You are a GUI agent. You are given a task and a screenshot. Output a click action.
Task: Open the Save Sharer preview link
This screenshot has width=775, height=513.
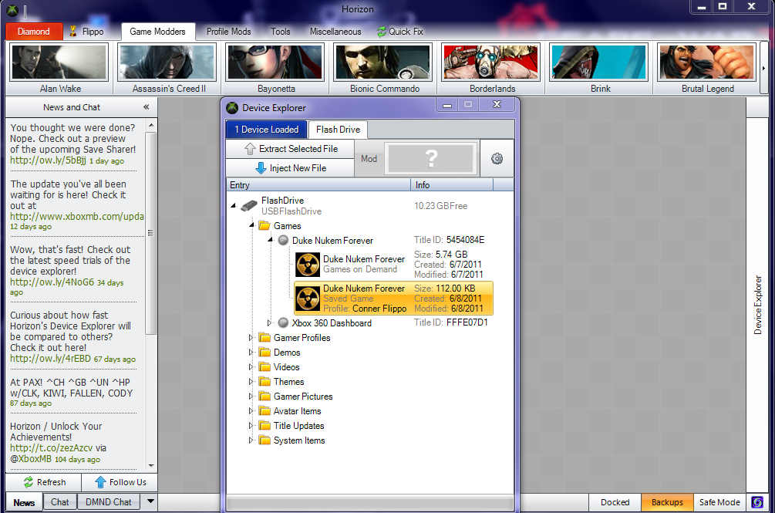[48, 160]
